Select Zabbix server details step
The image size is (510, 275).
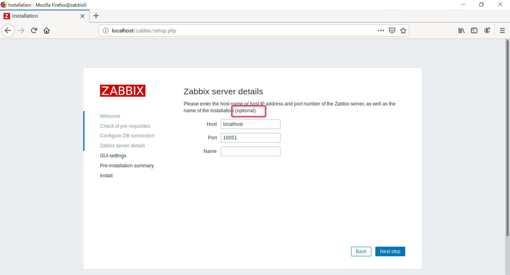[122, 145]
